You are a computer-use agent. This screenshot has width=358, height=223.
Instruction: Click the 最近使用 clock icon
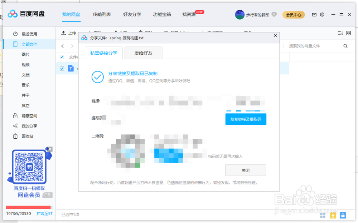pyautogui.click(x=15, y=34)
